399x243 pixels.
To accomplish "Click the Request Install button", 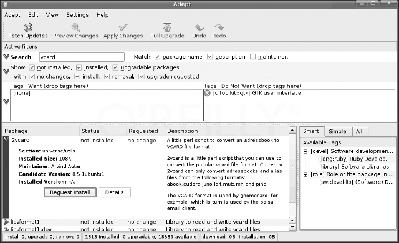I will pos(70,192).
